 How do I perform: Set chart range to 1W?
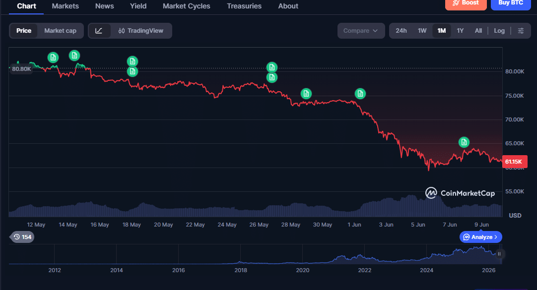422,31
